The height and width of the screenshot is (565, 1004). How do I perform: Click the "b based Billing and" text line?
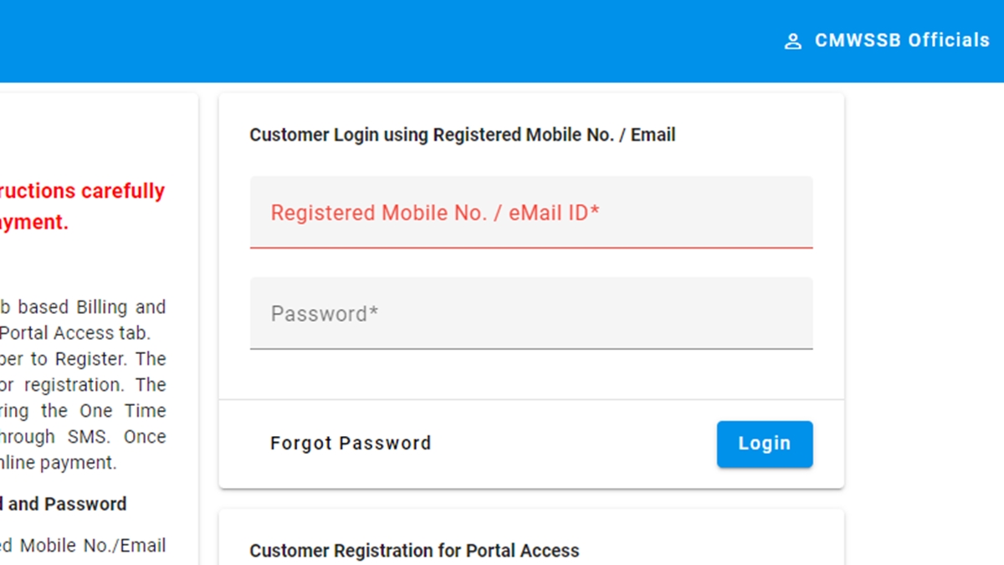83,306
